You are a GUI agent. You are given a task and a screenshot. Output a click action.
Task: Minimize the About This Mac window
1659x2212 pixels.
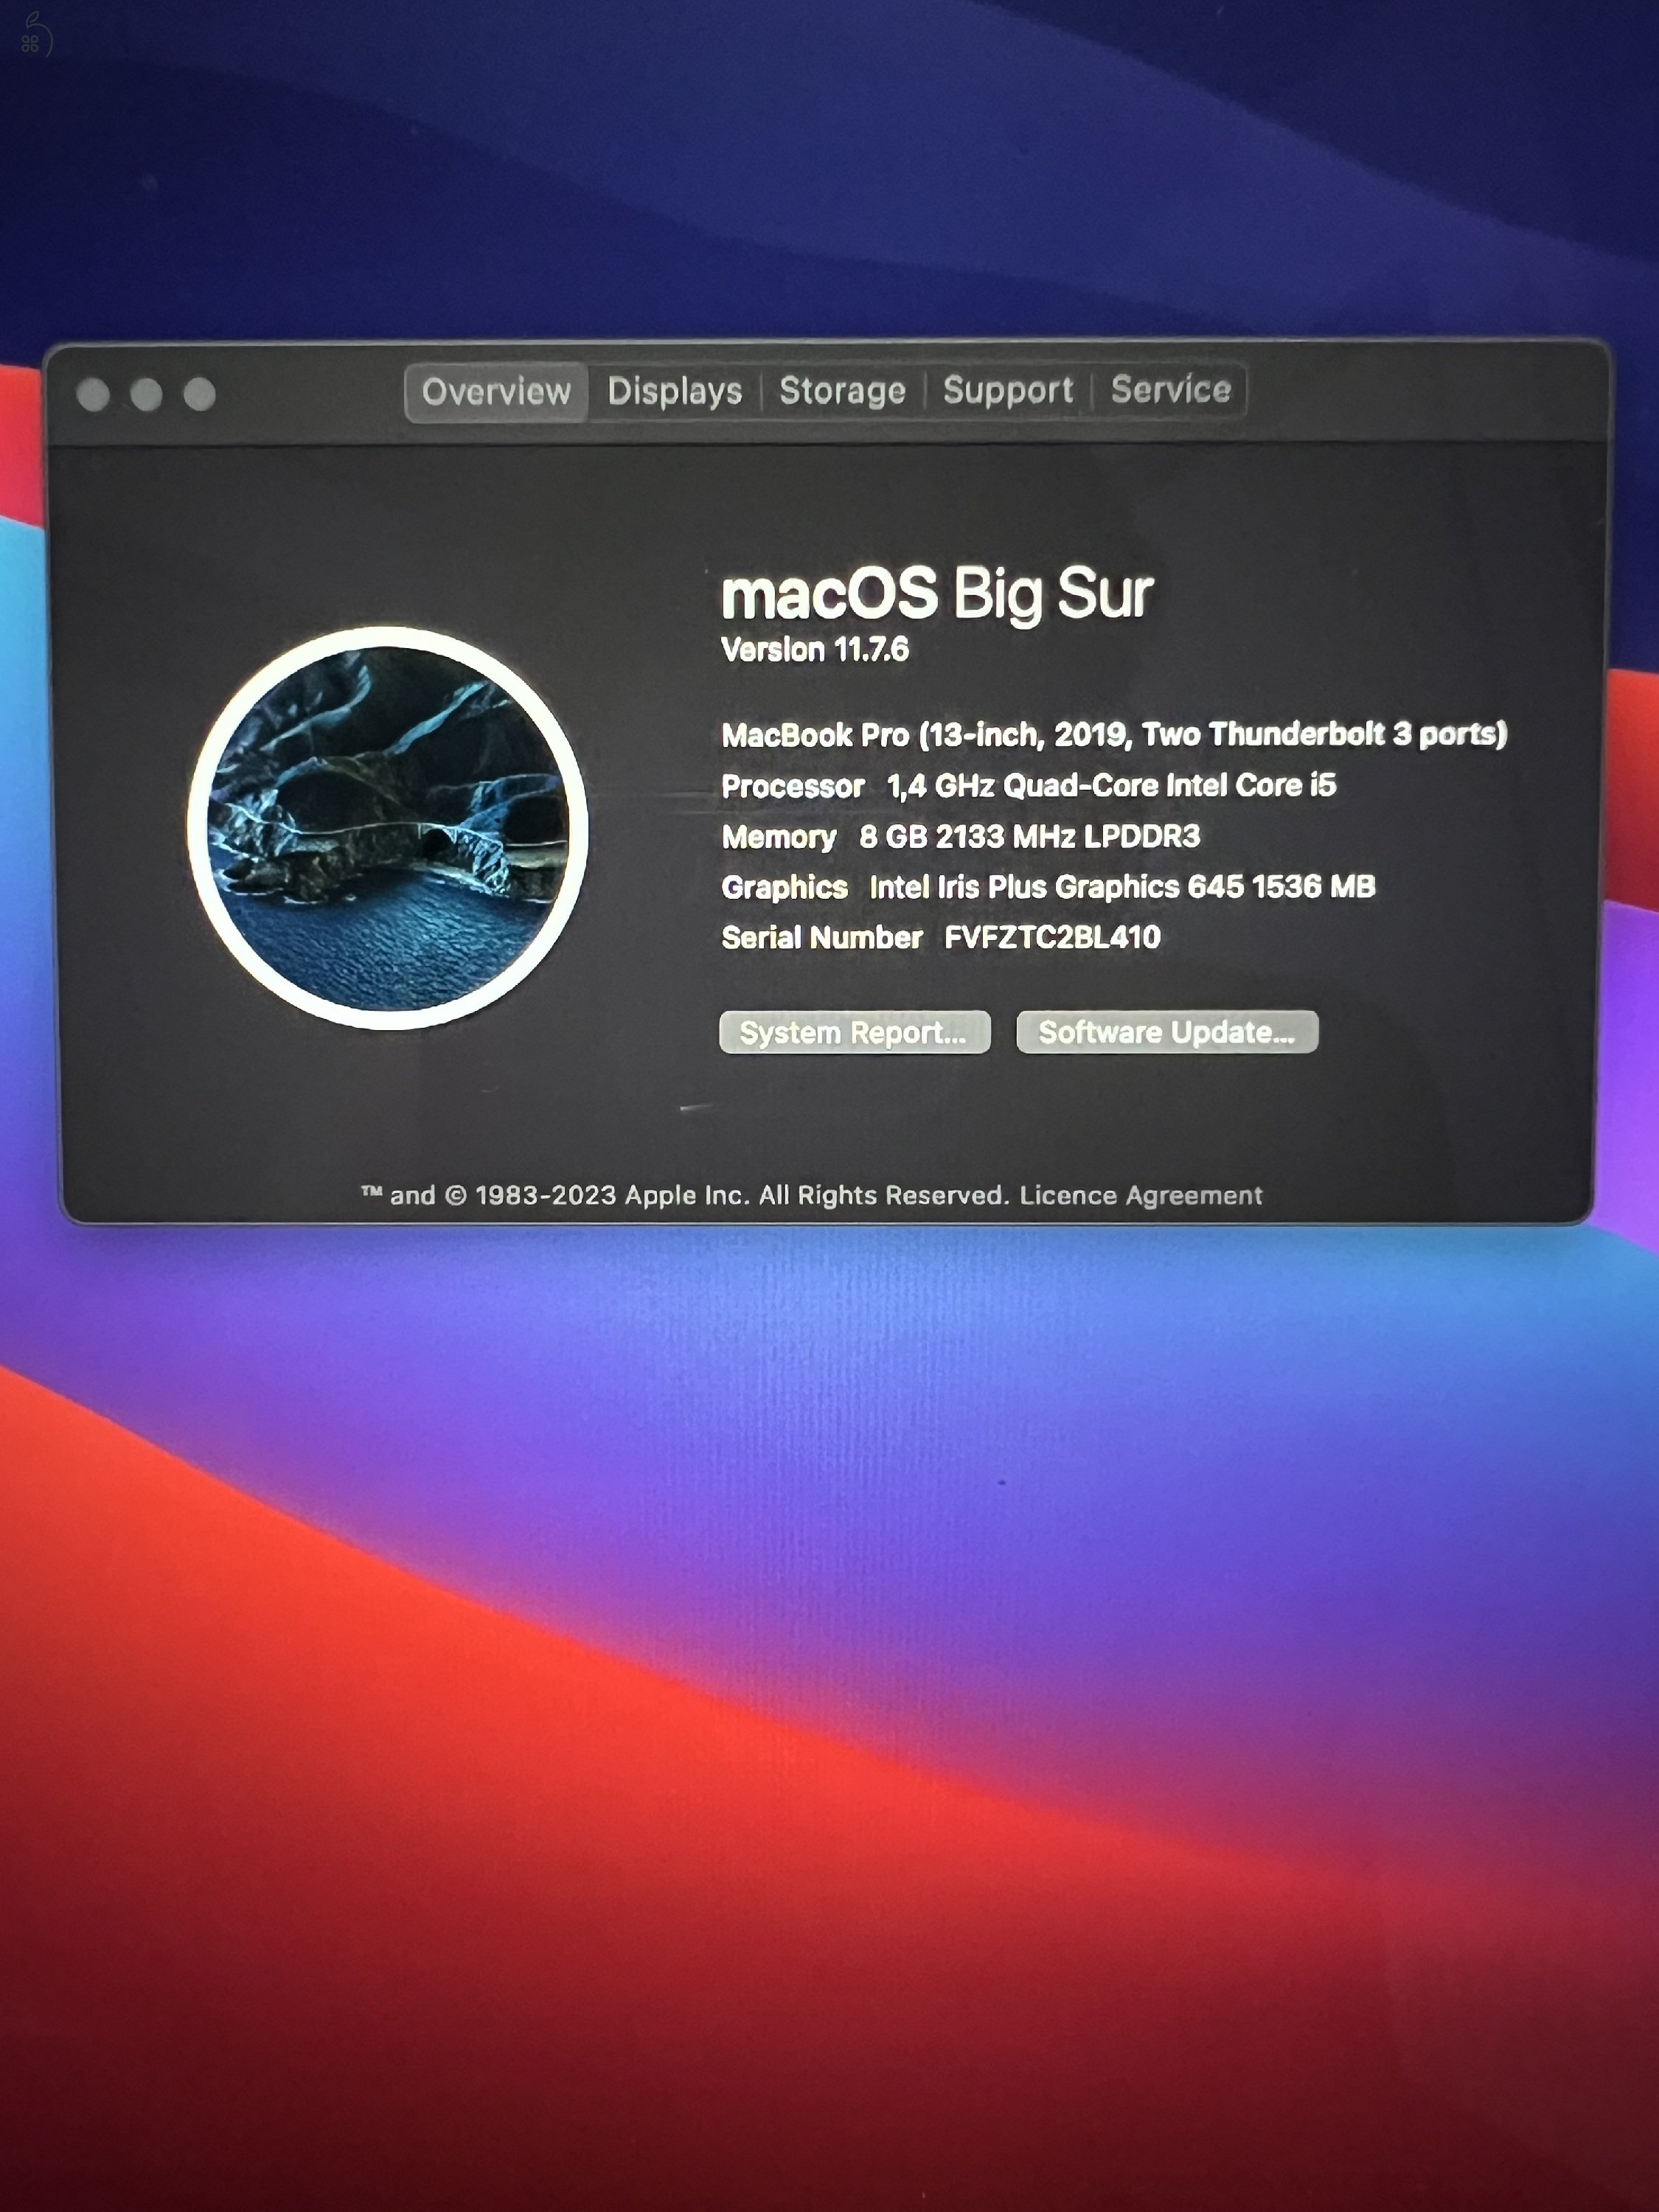point(146,395)
